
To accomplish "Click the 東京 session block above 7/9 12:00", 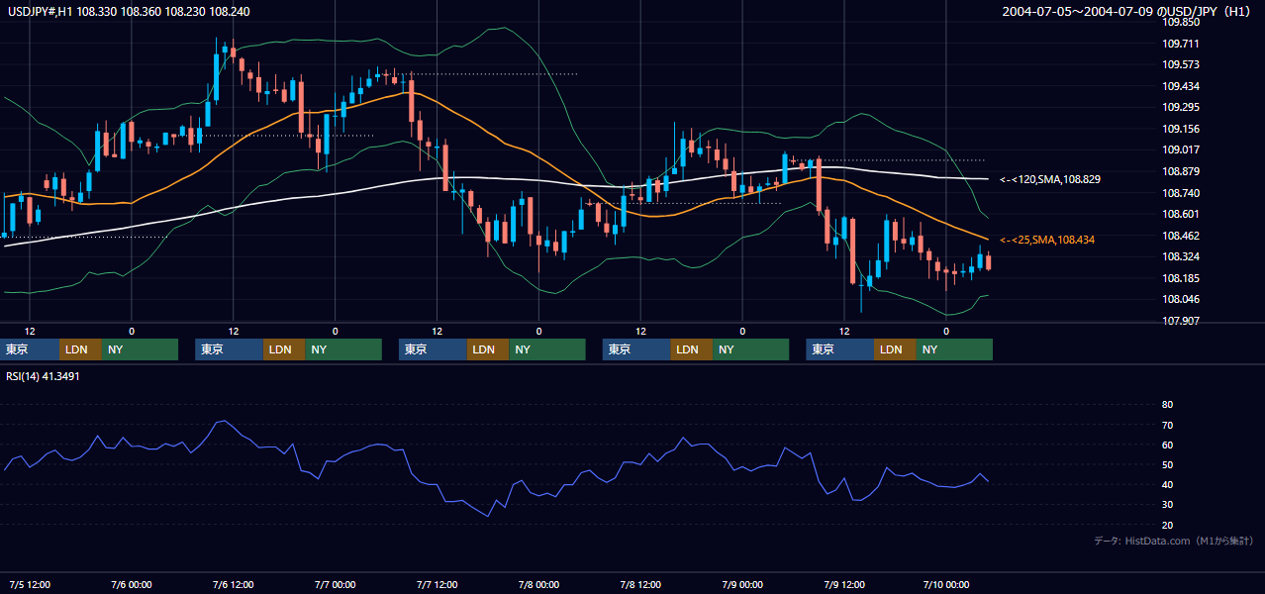I will click(840, 349).
